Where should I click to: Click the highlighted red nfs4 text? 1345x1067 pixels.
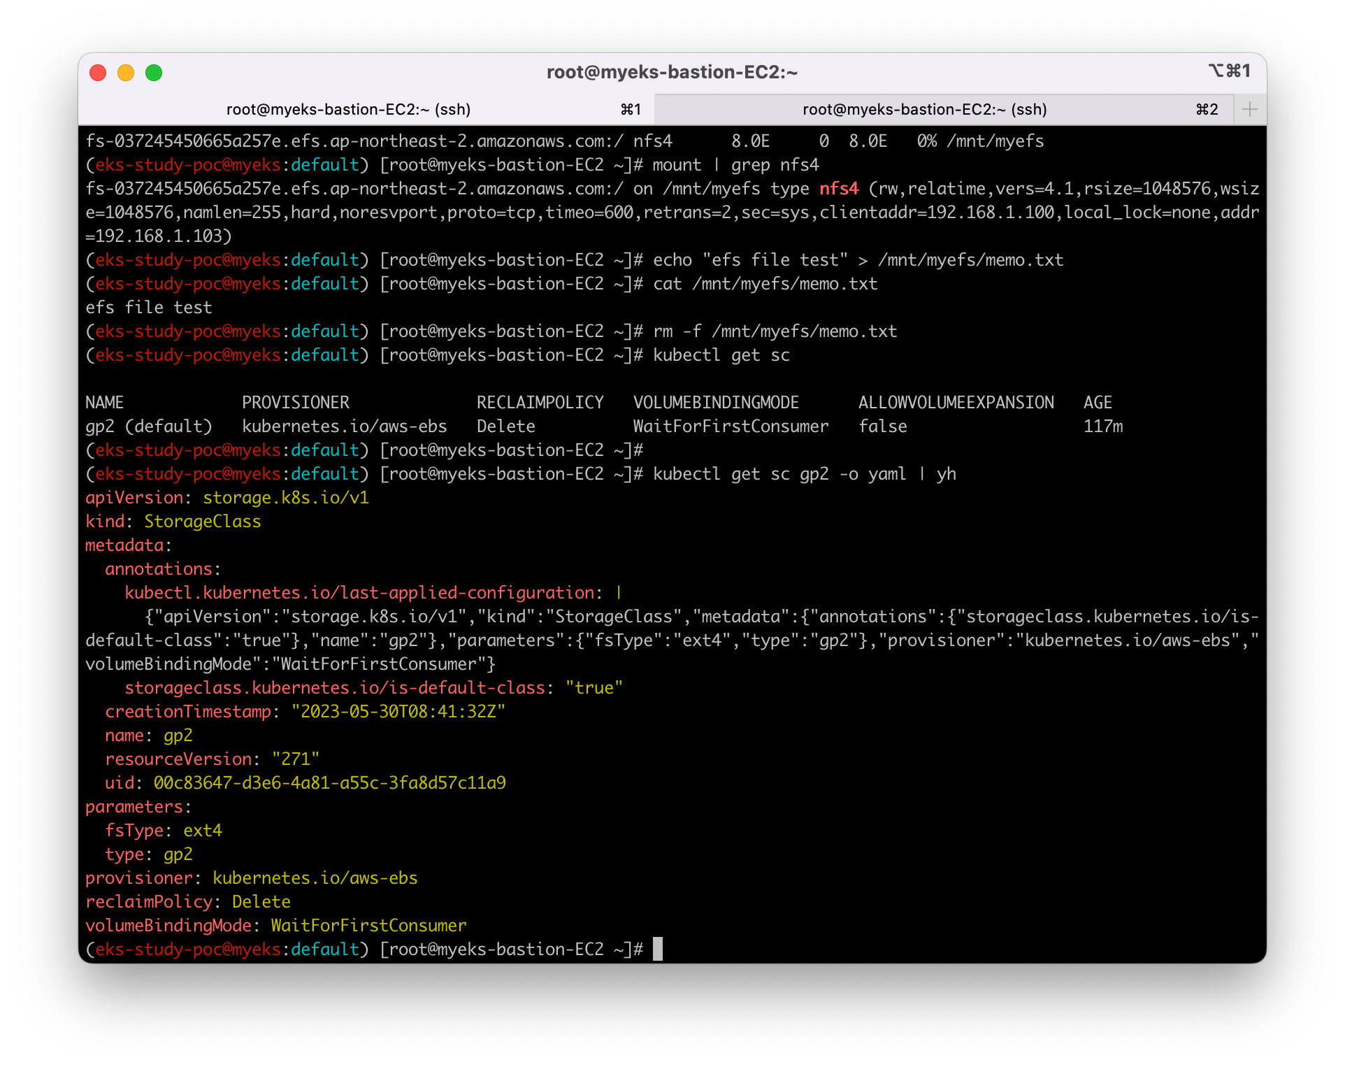pyautogui.click(x=838, y=189)
